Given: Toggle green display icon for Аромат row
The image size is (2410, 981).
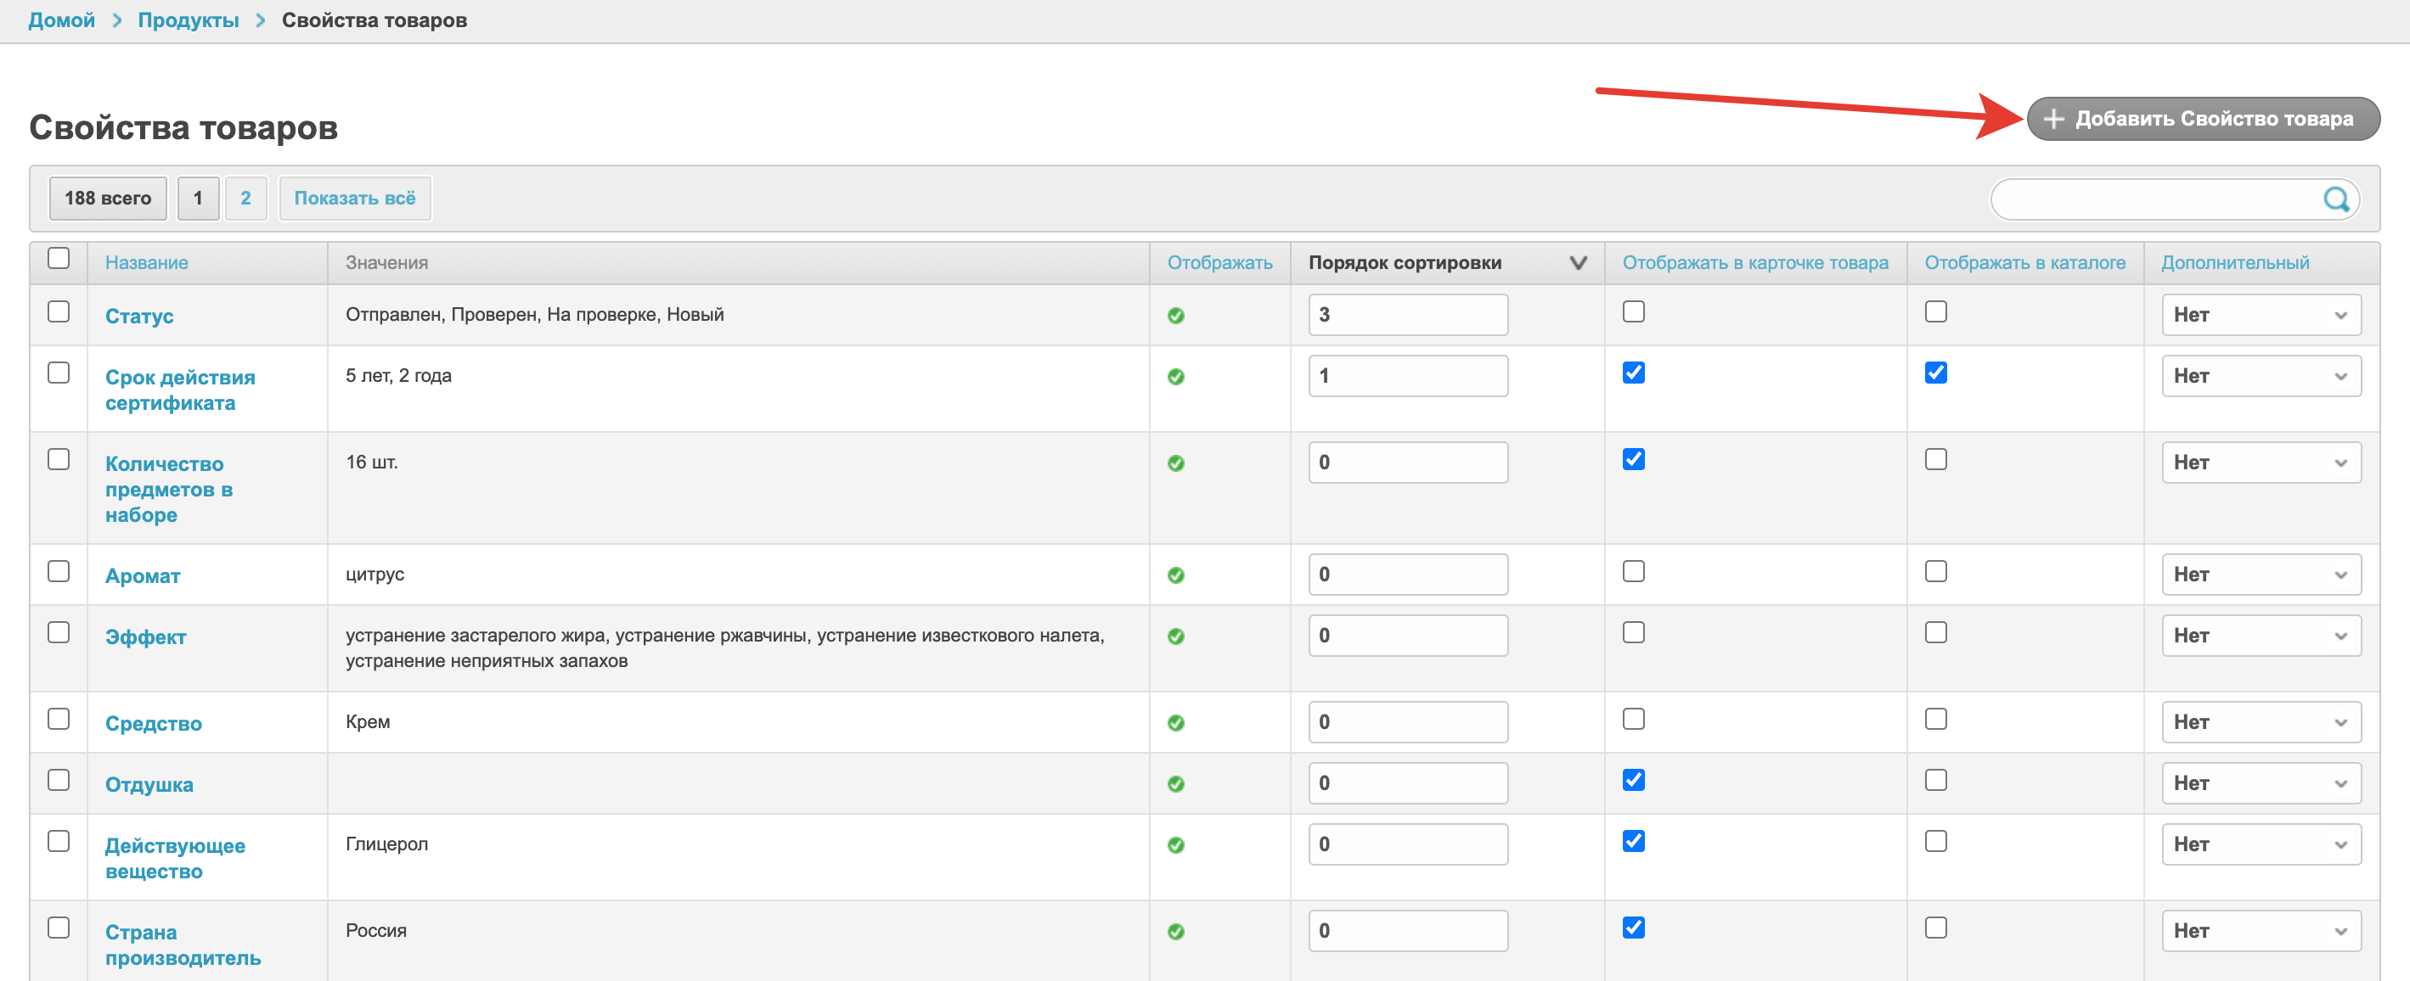Looking at the screenshot, I should pyautogui.click(x=1176, y=575).
